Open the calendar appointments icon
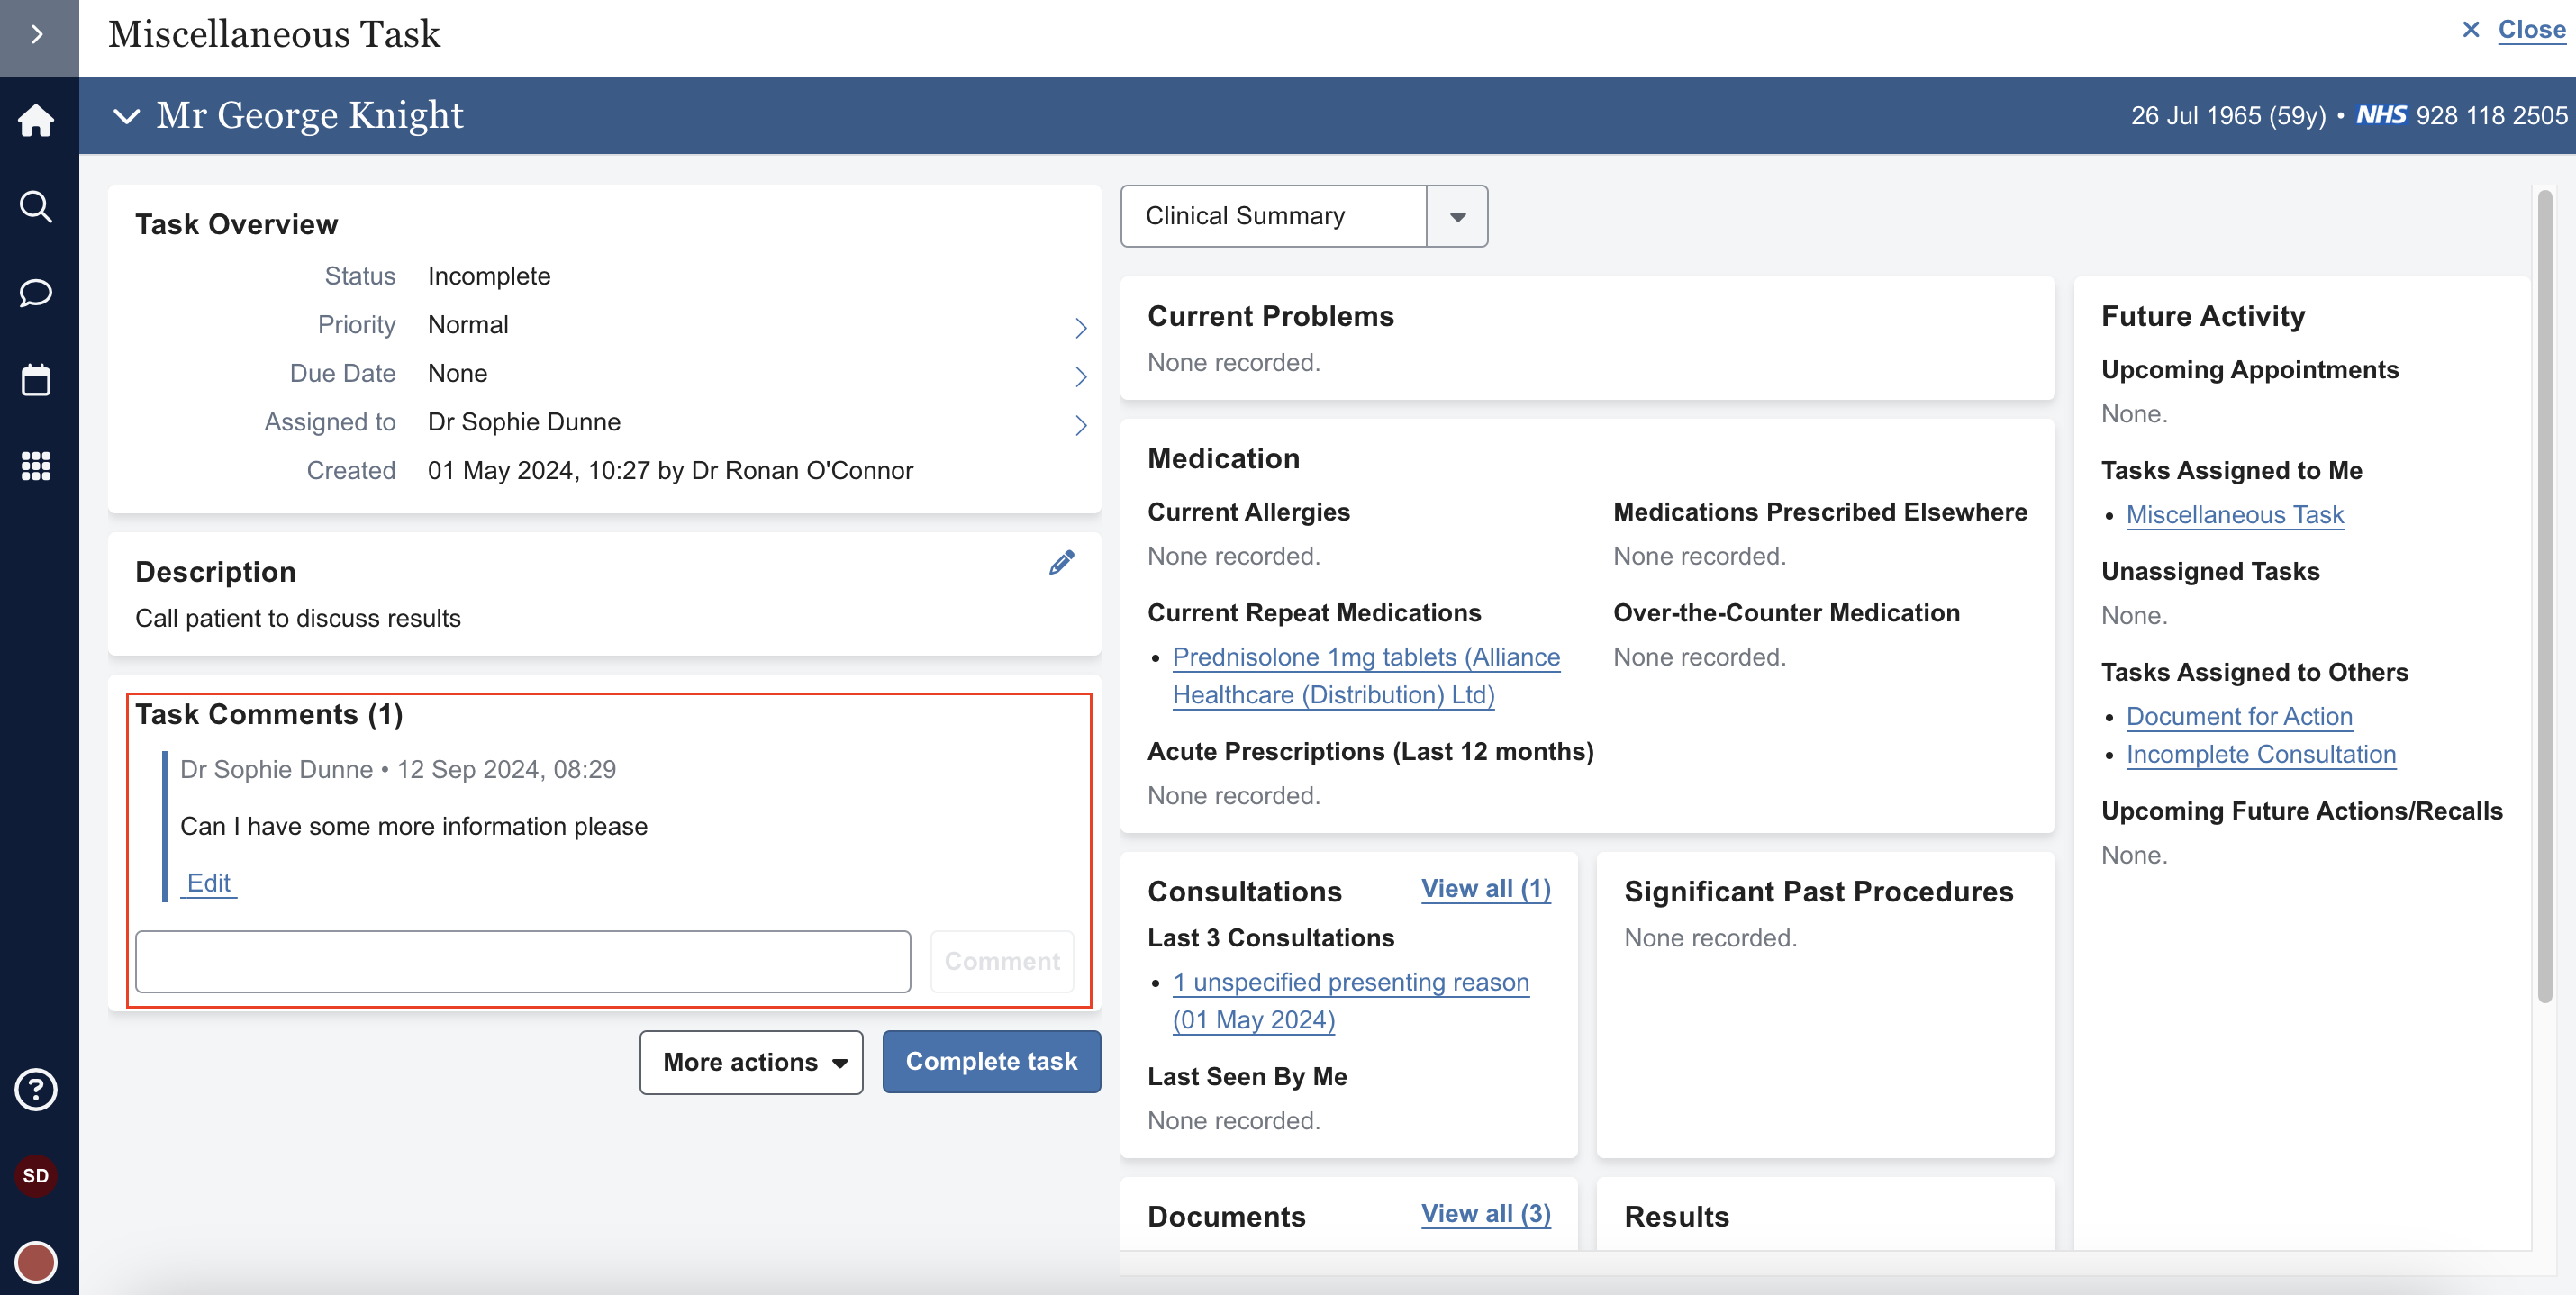This screenshot has height=1295, width=2576. point(36,380)
